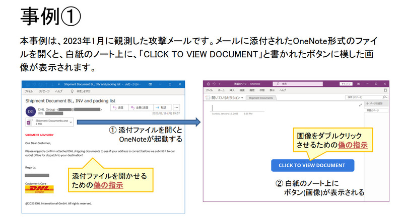Click the OneNote back arrow icon
403x223 pixels.
[x=208, y=84]
